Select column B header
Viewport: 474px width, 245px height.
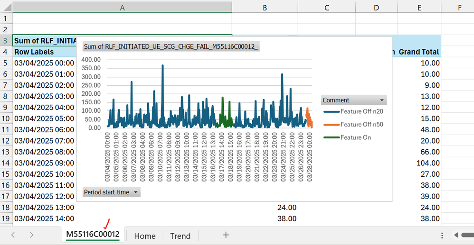[x=265, y=7]
